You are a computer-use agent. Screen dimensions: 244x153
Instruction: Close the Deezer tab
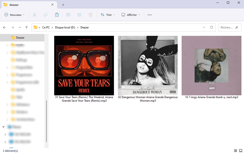pos(52,5)
